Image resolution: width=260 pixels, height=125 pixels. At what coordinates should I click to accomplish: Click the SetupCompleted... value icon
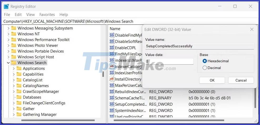[112, 104]
